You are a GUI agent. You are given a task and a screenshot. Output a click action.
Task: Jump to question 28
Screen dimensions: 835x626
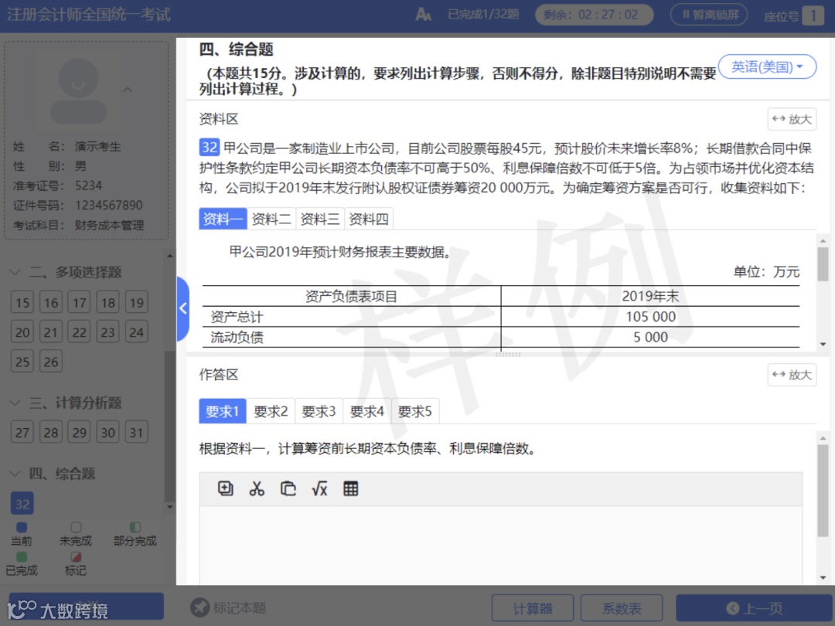pos(50,432)
